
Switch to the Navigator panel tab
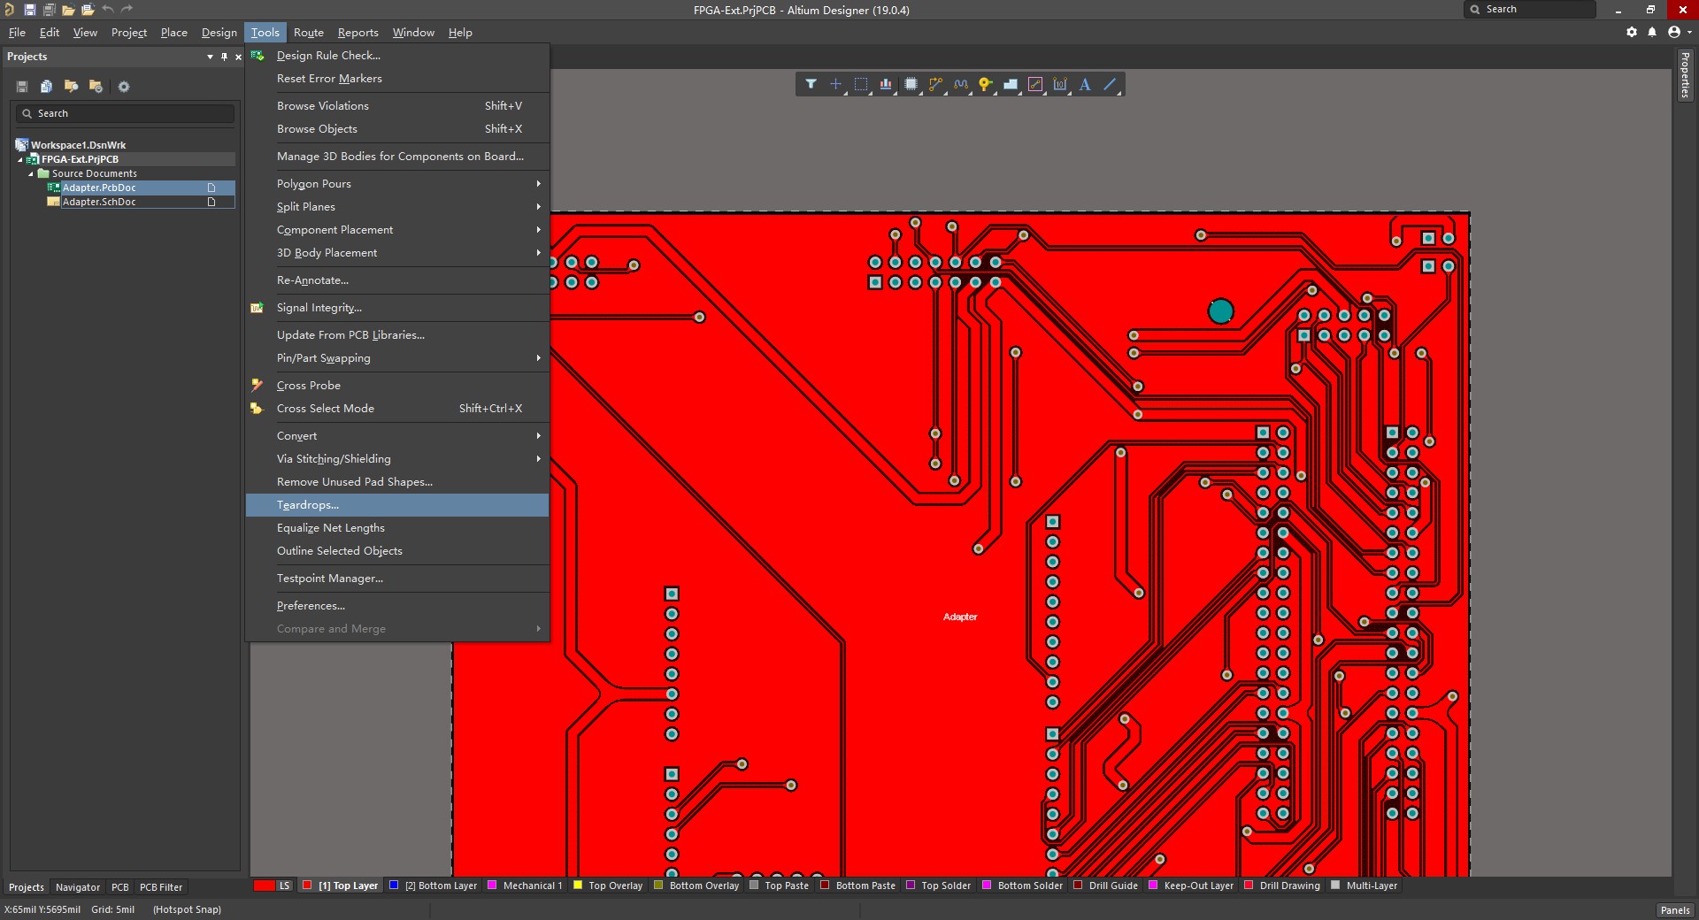(78, 887)
